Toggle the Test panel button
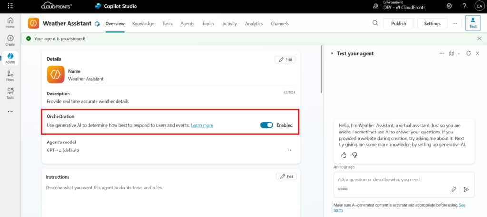The image size is (487, 217). click(473, 23)
